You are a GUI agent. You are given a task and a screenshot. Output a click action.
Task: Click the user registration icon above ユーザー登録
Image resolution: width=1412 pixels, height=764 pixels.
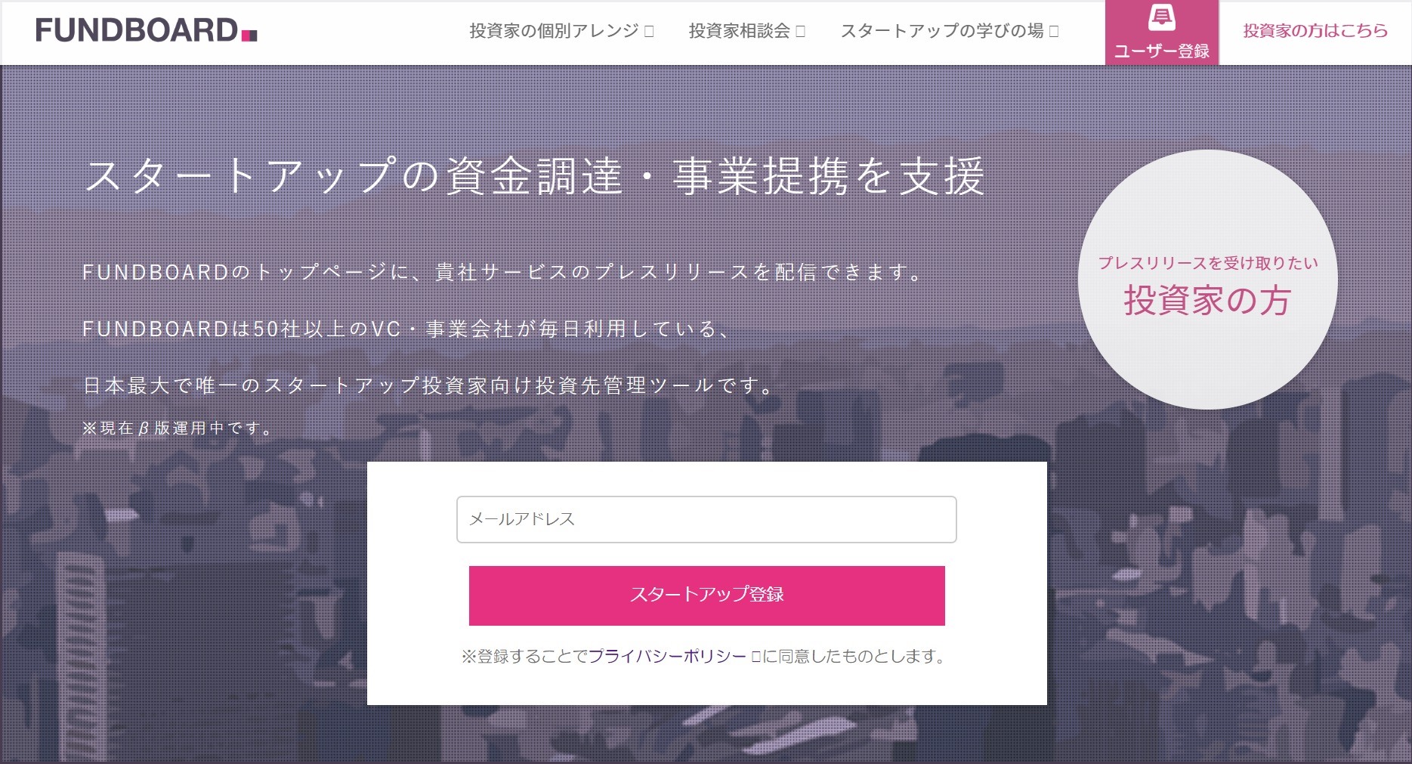[1161, 18]
